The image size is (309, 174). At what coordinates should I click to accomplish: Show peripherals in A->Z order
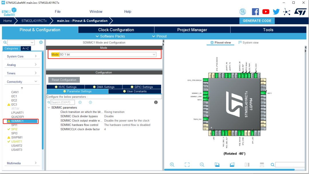(x=25, y=48)
